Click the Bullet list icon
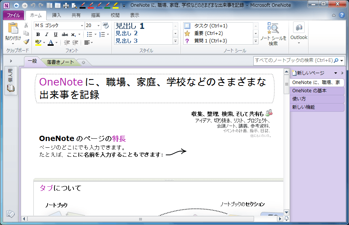 (89, 34)
